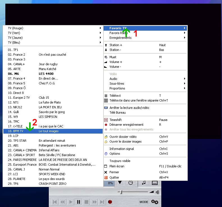Click the stop button

(86, 202)
